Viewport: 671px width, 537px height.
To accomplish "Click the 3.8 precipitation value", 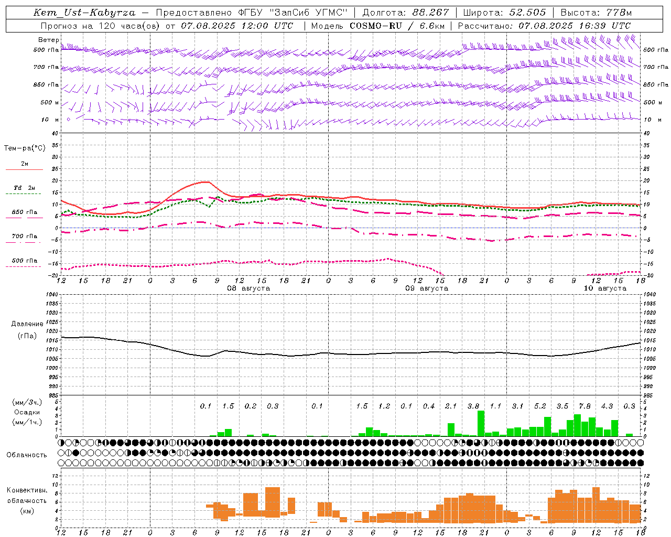I will pos(473,406).
